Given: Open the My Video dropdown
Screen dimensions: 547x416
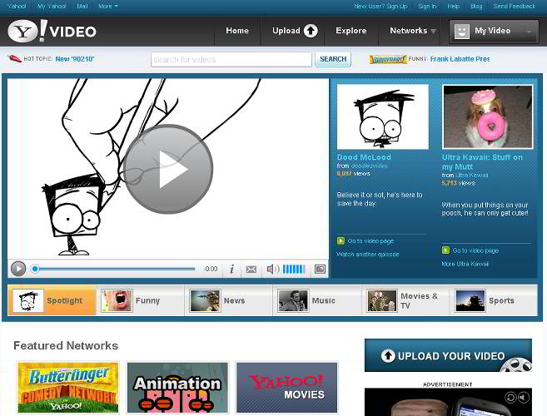Looking at the screenshot, I should pos(494,32).
